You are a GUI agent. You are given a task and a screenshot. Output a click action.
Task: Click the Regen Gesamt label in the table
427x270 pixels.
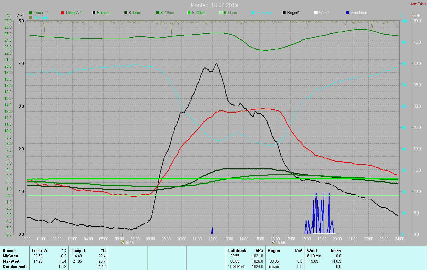[274, 267]
